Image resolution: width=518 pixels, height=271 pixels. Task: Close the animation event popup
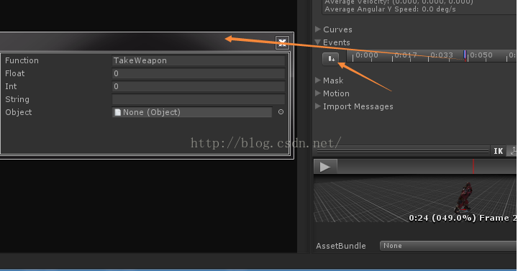pos(283,42)
